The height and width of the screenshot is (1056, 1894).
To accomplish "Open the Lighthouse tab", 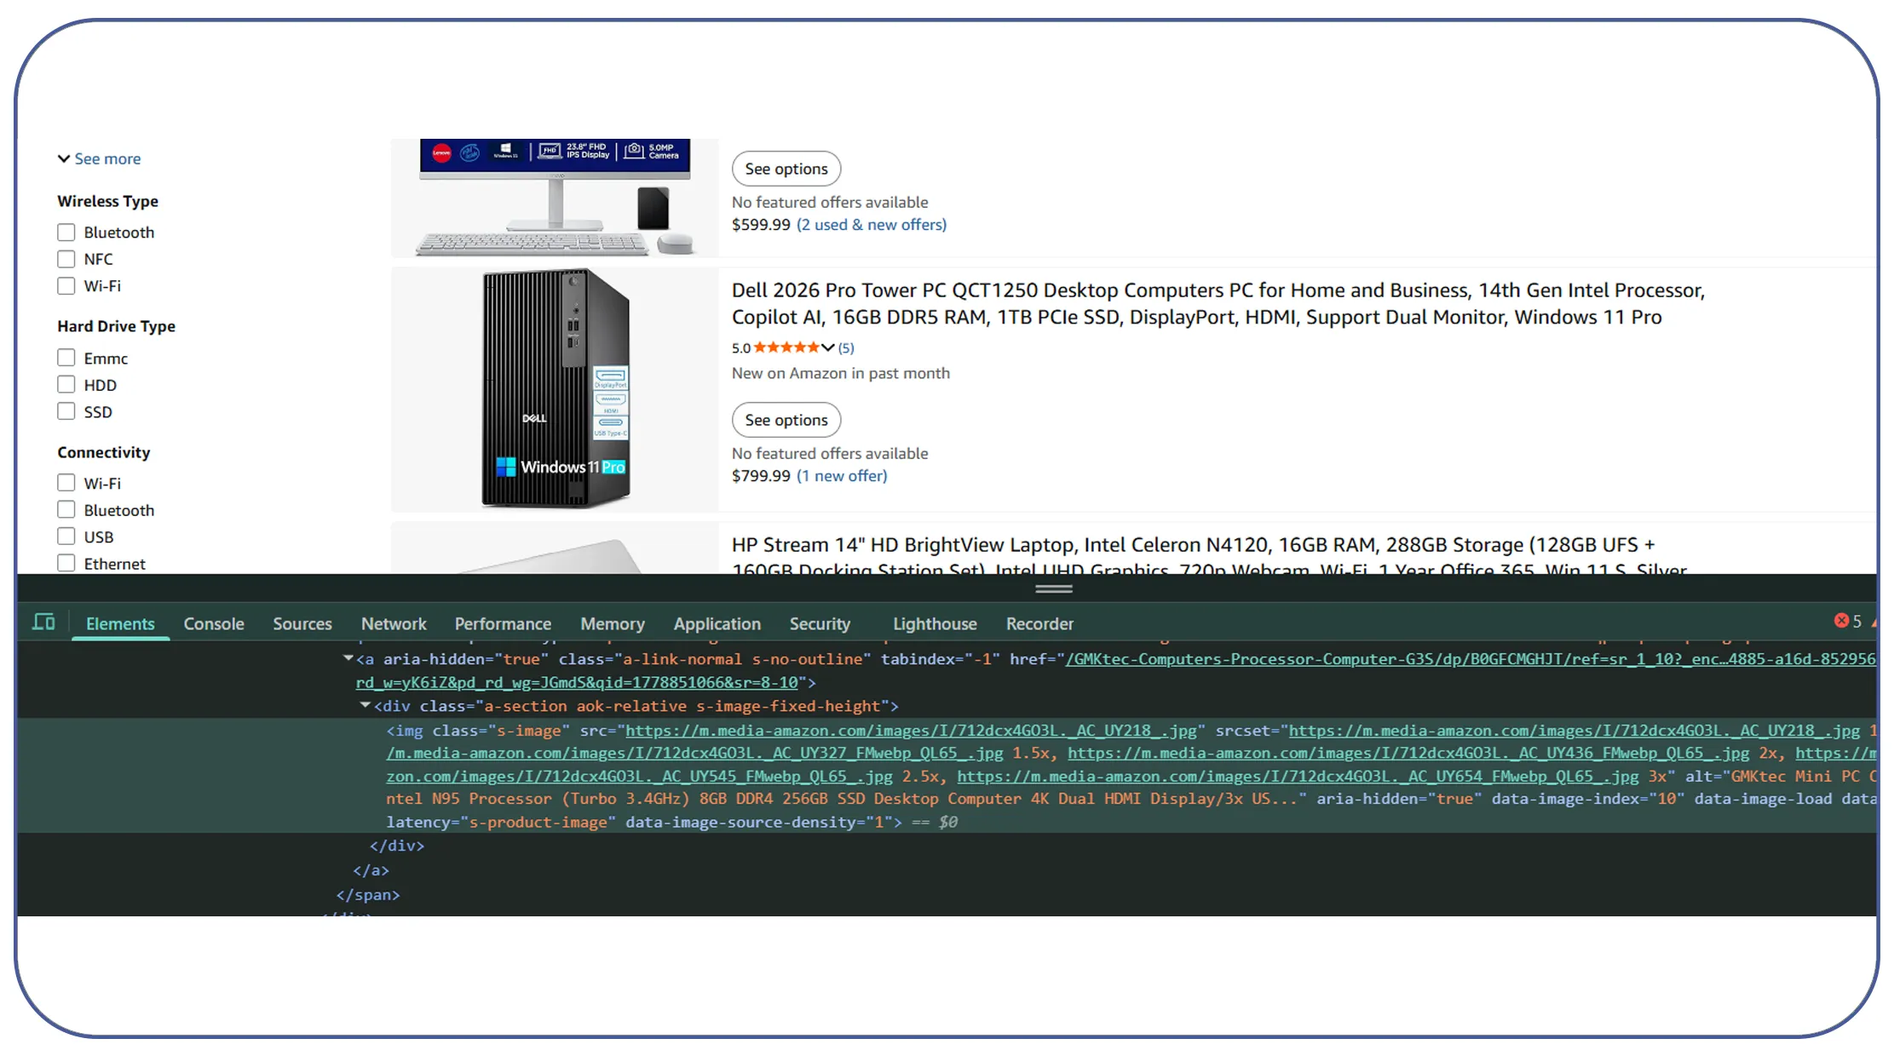I will pyautogui.click(x=935, y=623).
